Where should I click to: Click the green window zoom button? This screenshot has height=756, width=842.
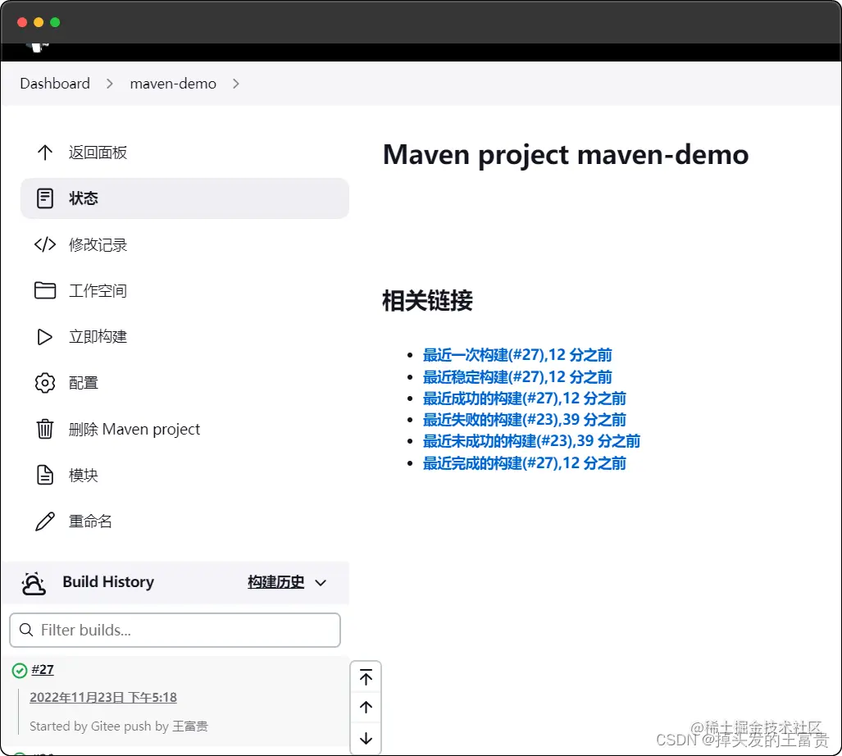(55, 22)
